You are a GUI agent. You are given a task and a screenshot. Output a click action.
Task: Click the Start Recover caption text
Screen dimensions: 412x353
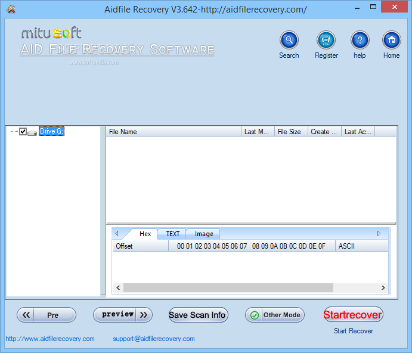point(354,331)
